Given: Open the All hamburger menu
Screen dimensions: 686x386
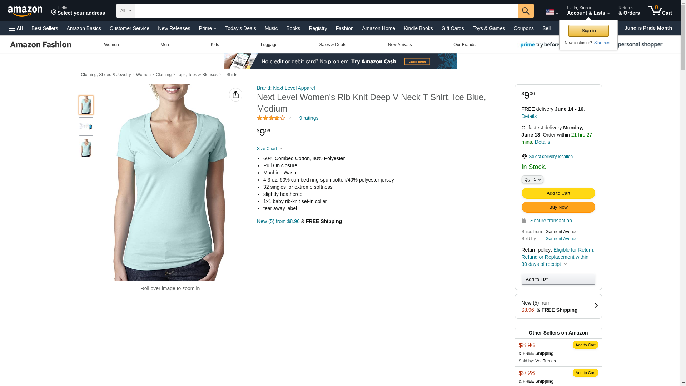Looking at the screenshot, I should pyautogui.click(x=16, y=28).
